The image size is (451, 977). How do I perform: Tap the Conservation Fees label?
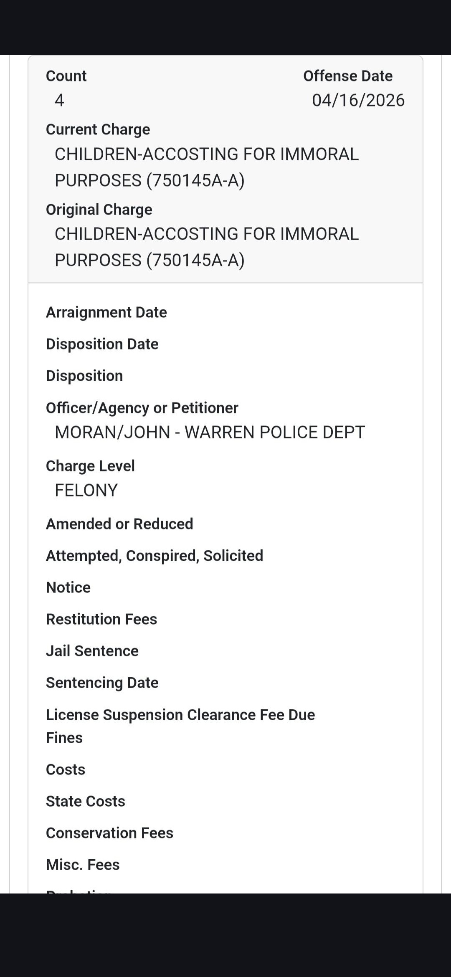pos(109,833)
